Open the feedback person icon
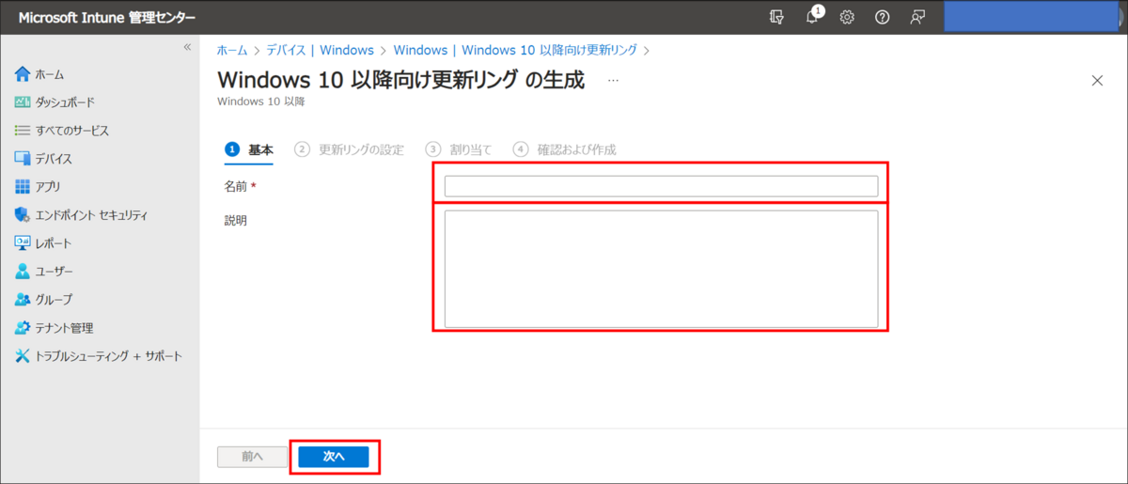Screen dimensions: 1128x484 [917, 17]
